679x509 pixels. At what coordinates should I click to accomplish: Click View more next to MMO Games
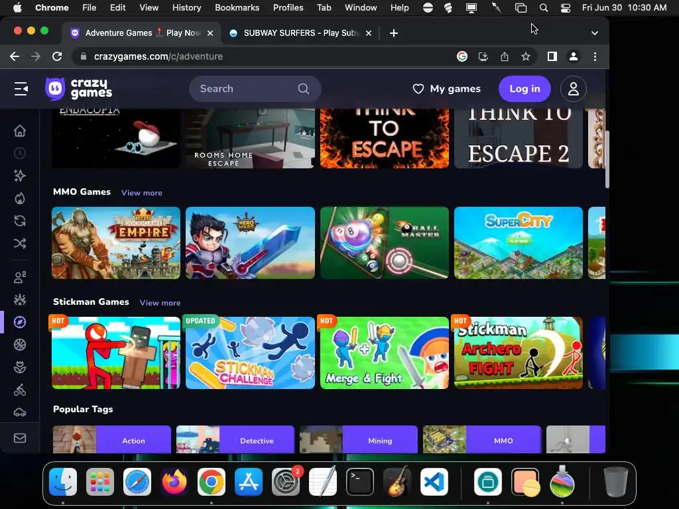[x=142, y=193]
